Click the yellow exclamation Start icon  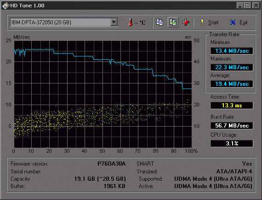pyautogui.click(x=202, y=22)
